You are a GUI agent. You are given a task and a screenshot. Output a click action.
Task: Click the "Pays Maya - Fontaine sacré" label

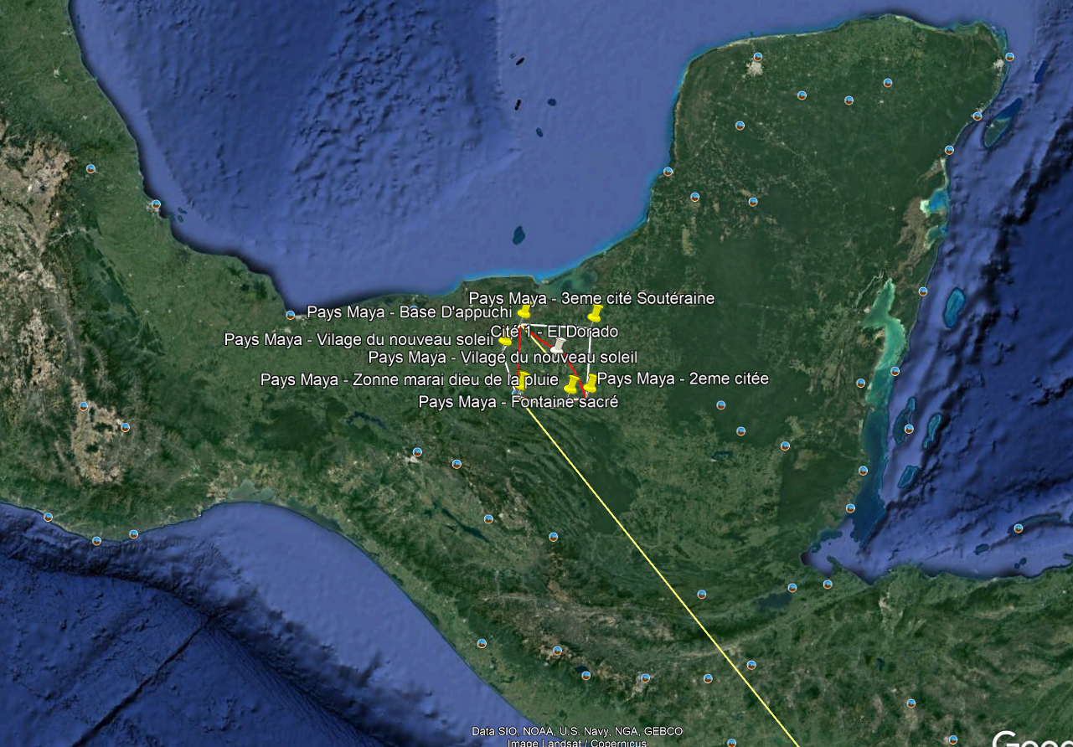click(x=518, y=402)
